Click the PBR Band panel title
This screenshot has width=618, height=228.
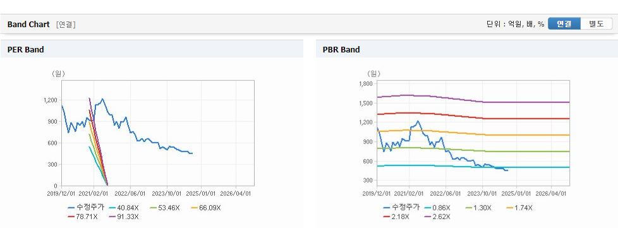(341, 50)
